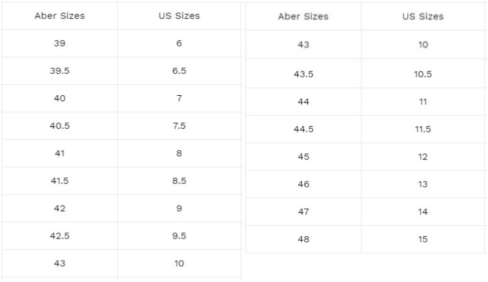Select Aber size 41.5 cell
488x282 pixels.
[x=59, y=181]
